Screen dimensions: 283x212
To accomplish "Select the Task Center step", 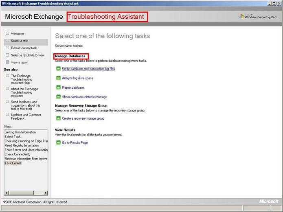I will (x=13, y=163).
